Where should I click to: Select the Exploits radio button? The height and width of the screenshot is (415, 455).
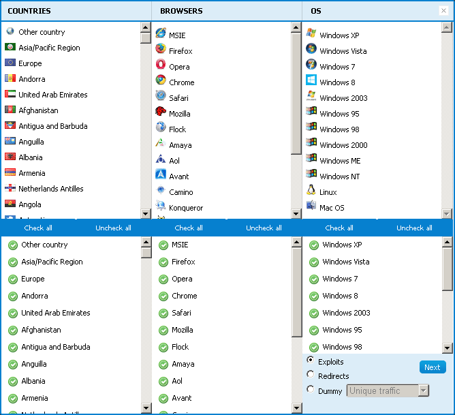pyautogui.click(x=311, y=360)
